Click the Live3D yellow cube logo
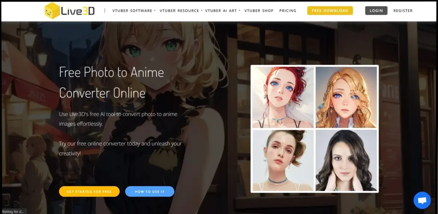The image size is (438, 214). click(x=52, y=11)
